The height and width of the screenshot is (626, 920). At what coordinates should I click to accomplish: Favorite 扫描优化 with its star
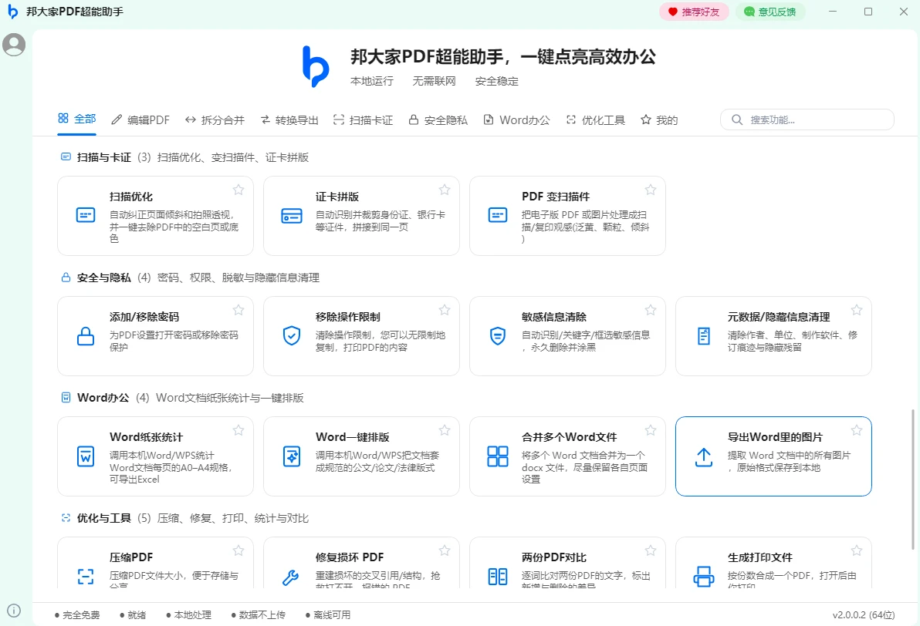tap(238, 190)
